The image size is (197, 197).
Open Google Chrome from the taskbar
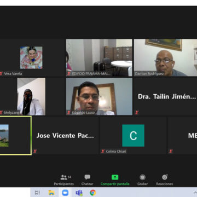click(92, 193)
